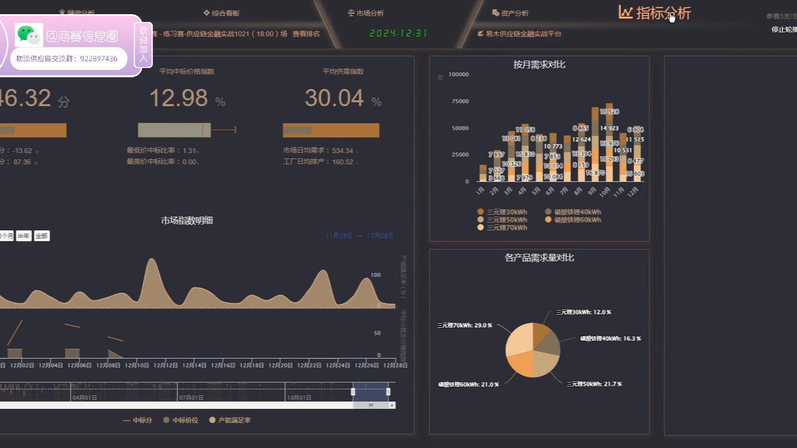Click the 平均供需指数 progress bar
The width and height of the screenshot is (797, 448).
(x=331, y=130)
